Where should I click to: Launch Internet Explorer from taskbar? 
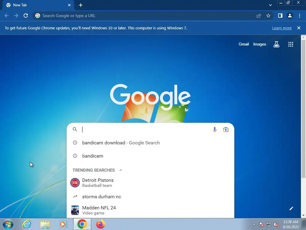pyautogui.click(x=27, y=224)
